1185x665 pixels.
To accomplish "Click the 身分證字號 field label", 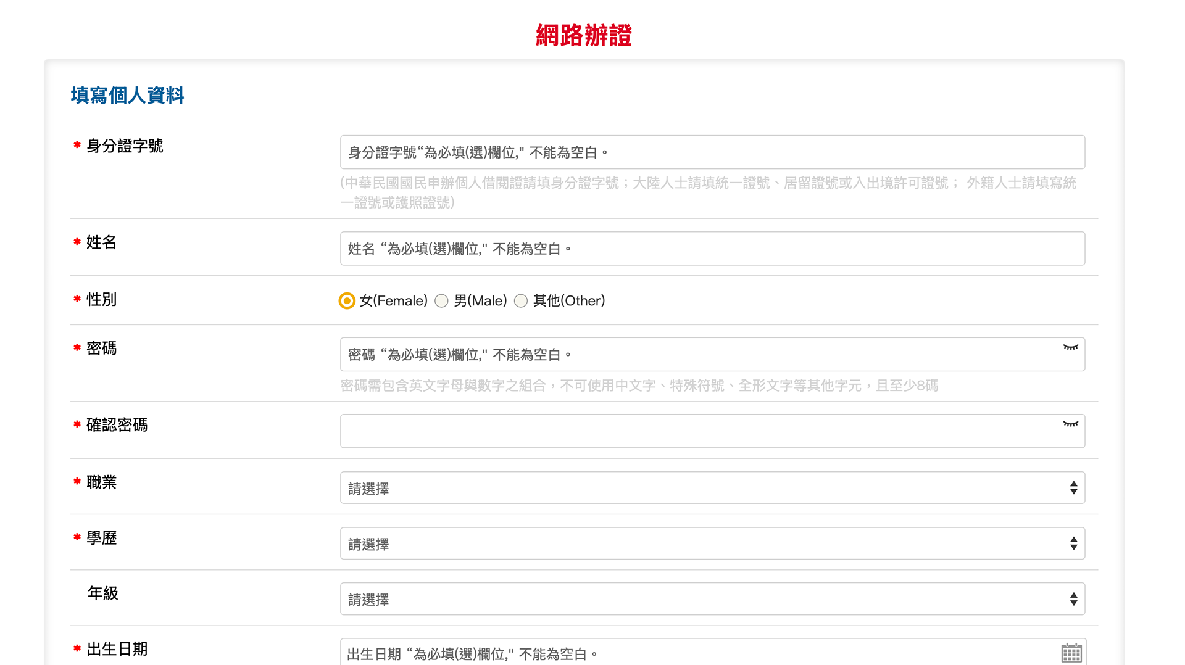I will (125, 146).
